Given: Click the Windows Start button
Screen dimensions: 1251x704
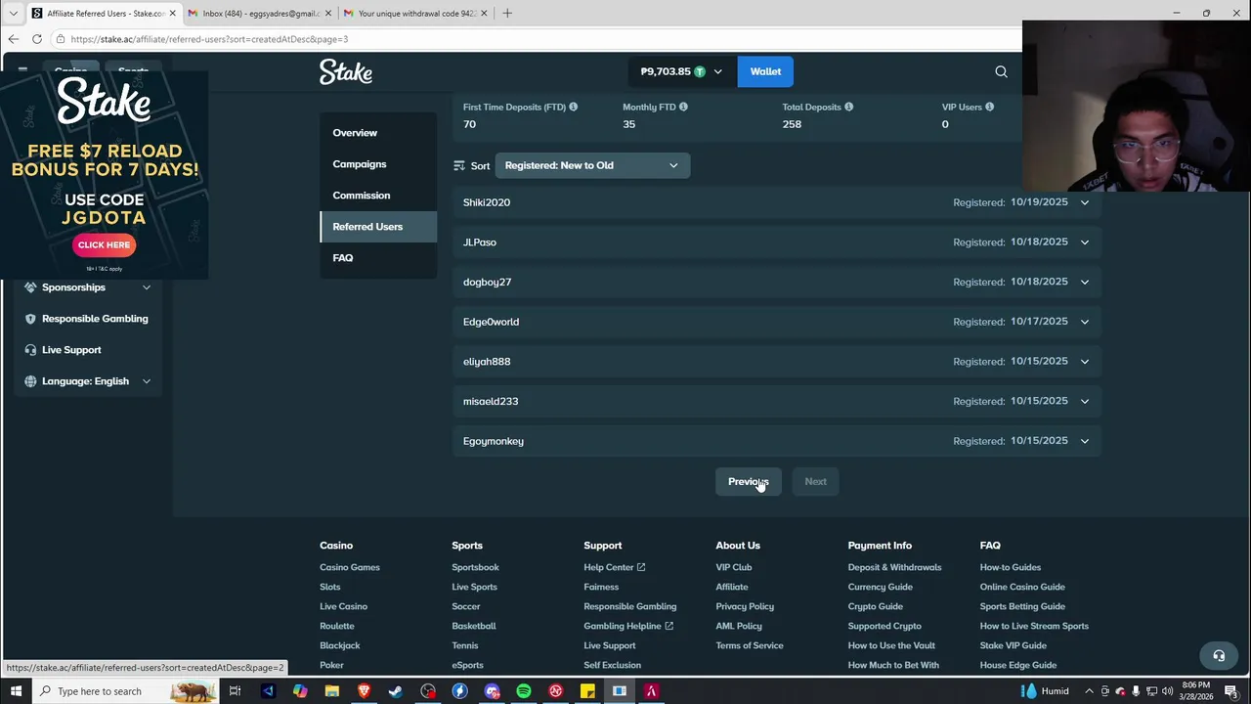Looking at the screenshot, I should pos(16,691).
